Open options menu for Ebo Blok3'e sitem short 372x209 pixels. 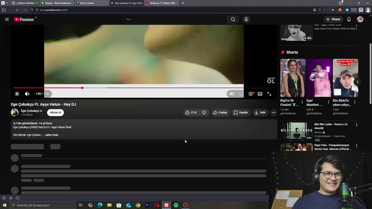[355, 102]
